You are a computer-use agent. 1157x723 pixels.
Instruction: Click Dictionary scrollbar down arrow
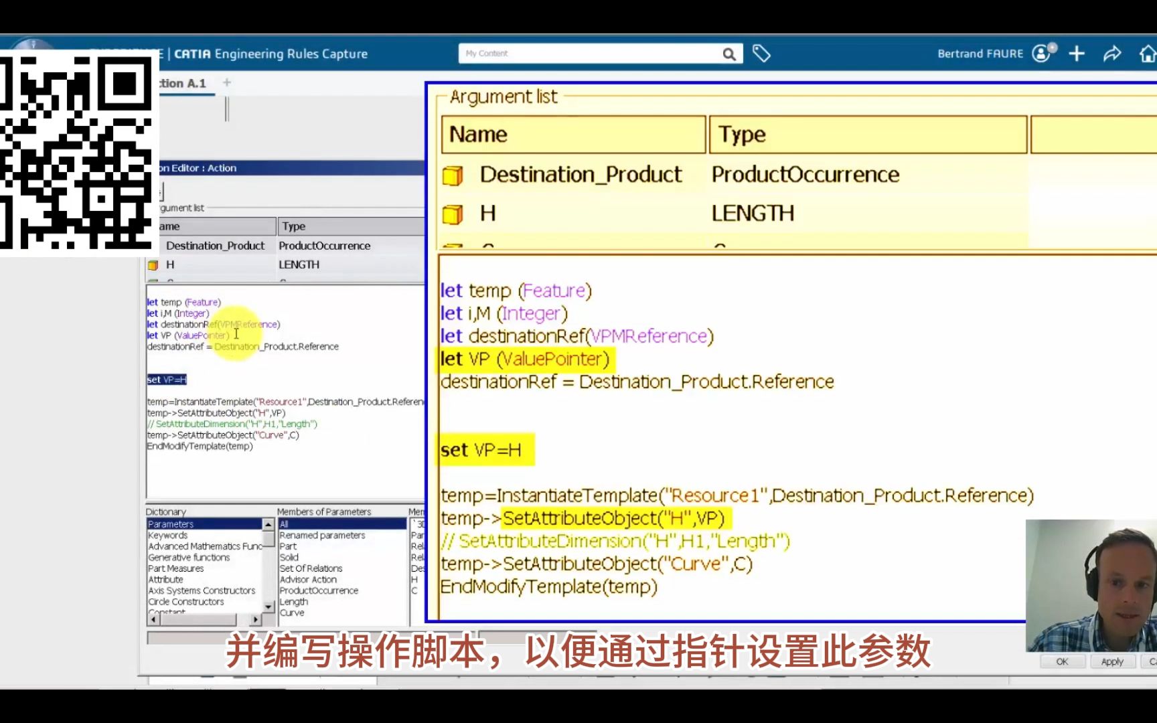(268, 607)
